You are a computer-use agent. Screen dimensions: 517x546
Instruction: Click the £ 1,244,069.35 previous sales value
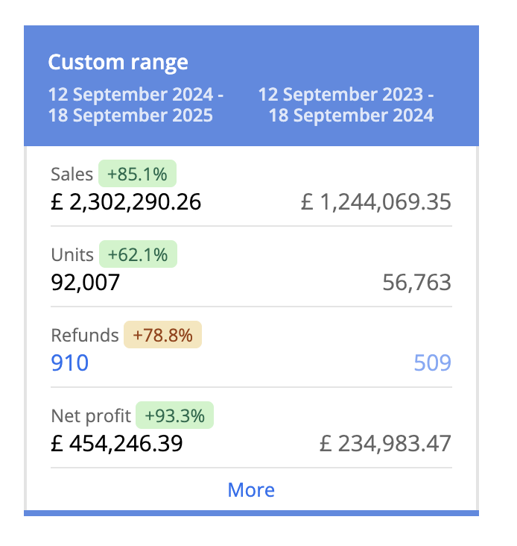click(x=375, y=202)
